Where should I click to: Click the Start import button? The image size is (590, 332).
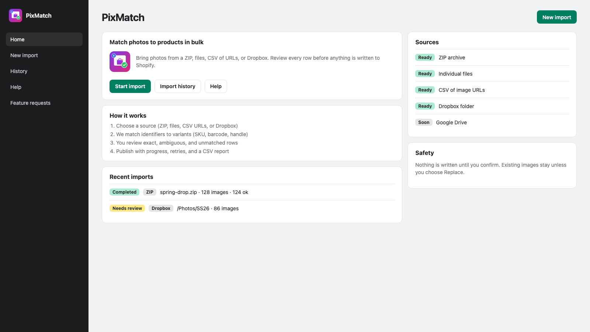click(130, 86)
